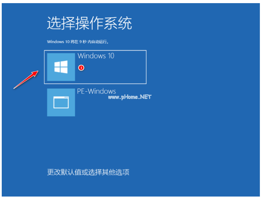Click the red numbered badge 1
The width and height of the screenshot is (263, 200).
pos(81,68)
